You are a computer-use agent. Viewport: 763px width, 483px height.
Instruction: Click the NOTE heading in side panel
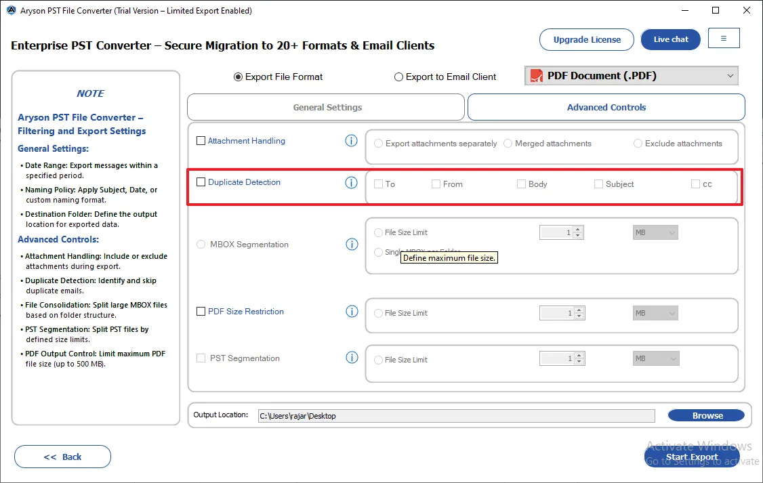91,93
